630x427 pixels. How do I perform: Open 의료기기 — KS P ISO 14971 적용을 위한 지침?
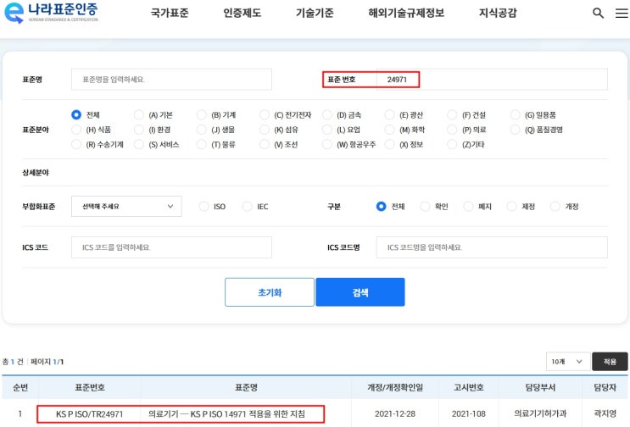(x=226, y=413)
